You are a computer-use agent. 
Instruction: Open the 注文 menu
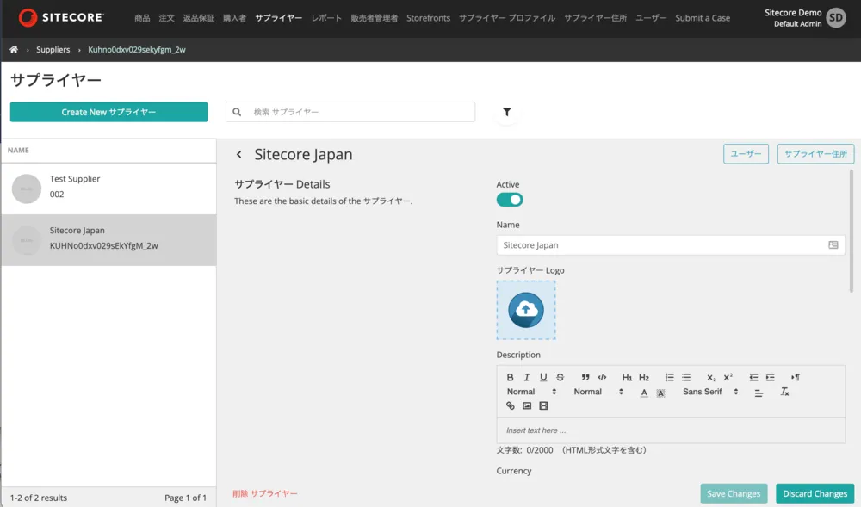tap(166, 18)
